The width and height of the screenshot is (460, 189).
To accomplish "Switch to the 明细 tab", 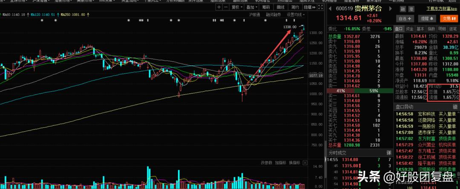I will tap(442, 29).
